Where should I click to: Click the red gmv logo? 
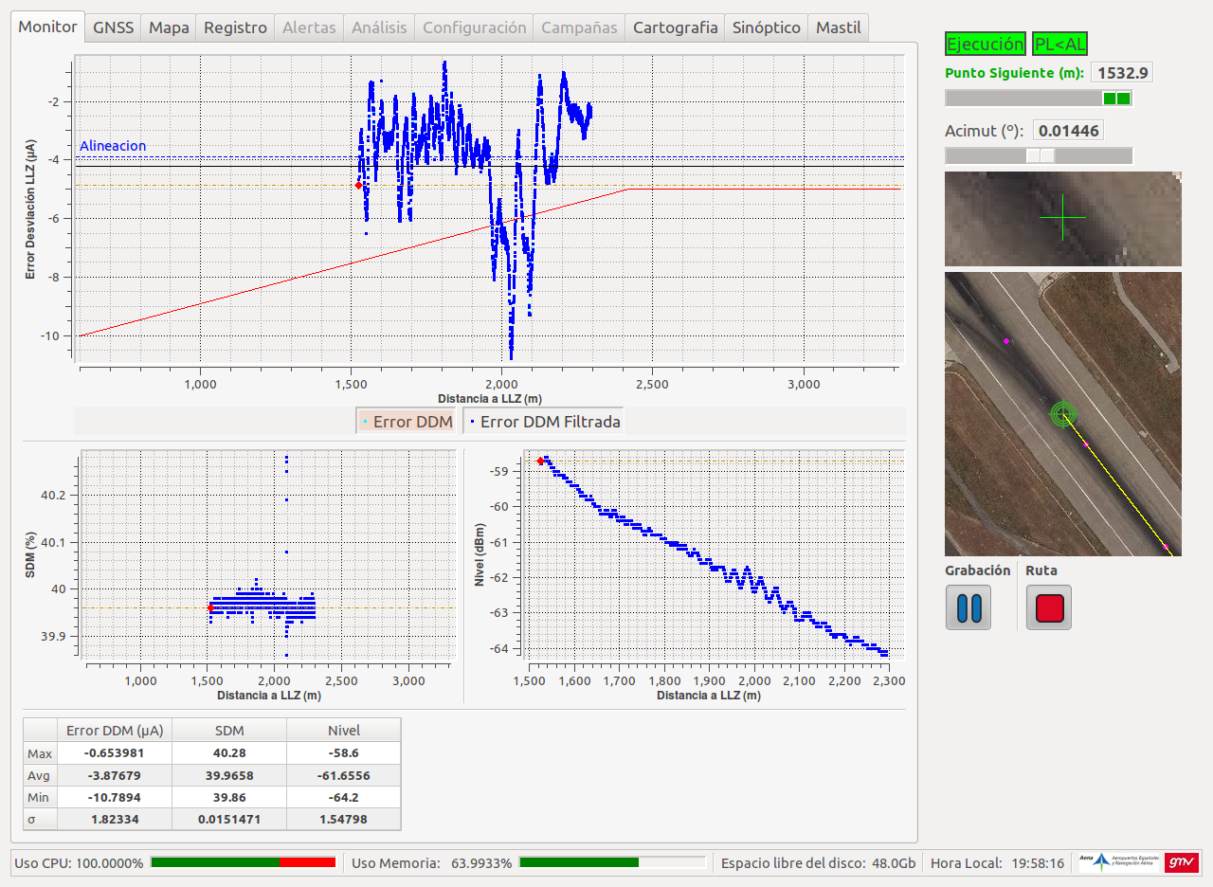1182,862
